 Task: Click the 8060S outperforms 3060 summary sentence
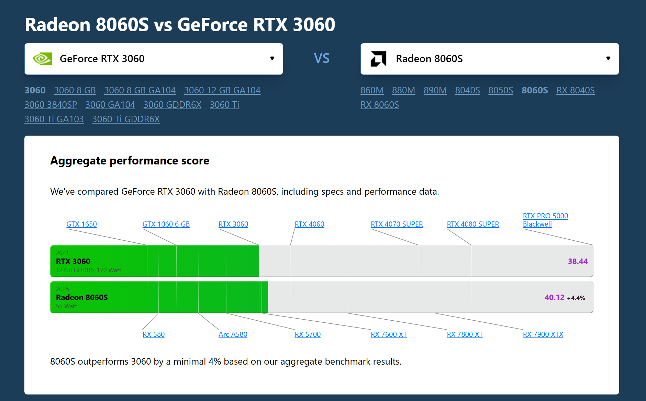coord(226,362)
